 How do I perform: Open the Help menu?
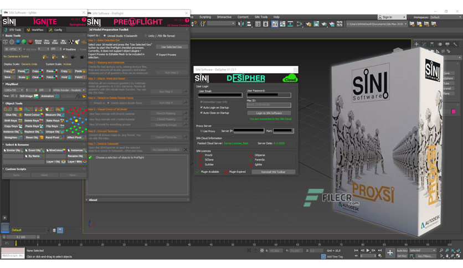[x=276, y=17]
